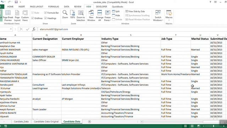Screen dimensions: 227x128
Task: Open a New Window
Action: coord(91,16)
